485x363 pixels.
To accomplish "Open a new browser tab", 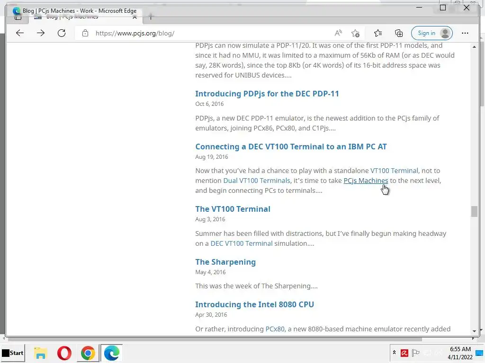I will 151,17.
